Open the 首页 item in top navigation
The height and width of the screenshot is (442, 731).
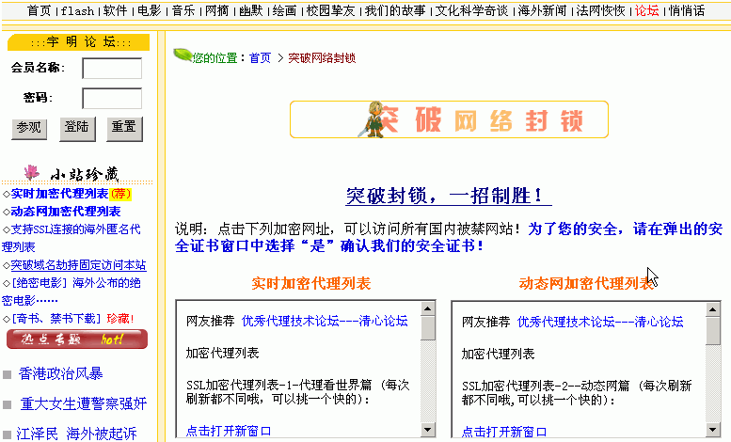pos(39,11)
